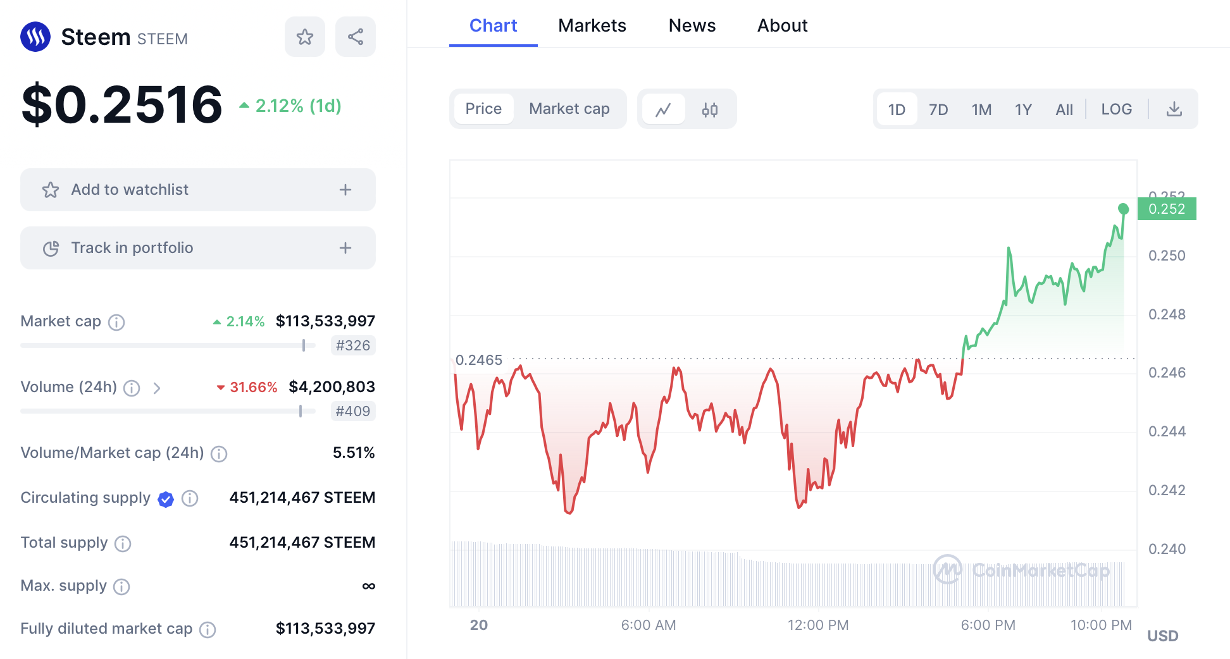Open the News tab
Viewport: 1230px width, 659px height.
click(x=692, y=25)
